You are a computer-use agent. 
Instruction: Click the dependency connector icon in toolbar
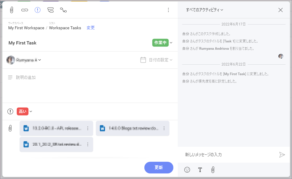63,10
